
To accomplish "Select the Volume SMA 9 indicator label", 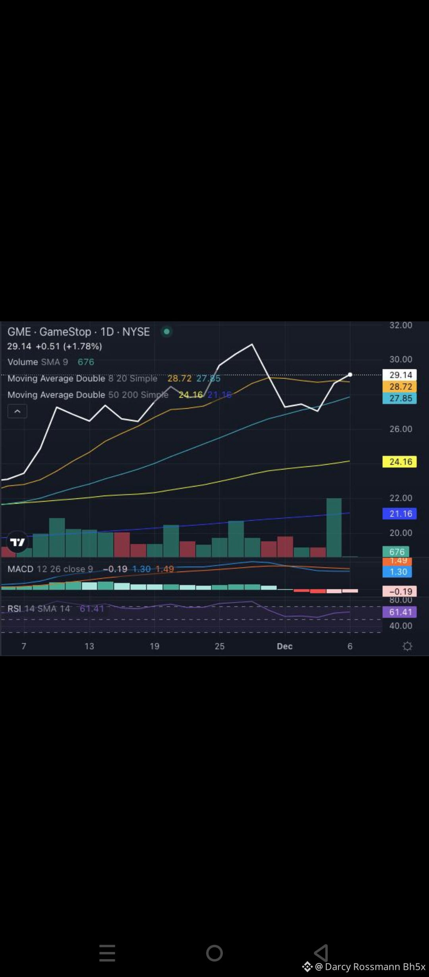I will click(x=38, y=362).
